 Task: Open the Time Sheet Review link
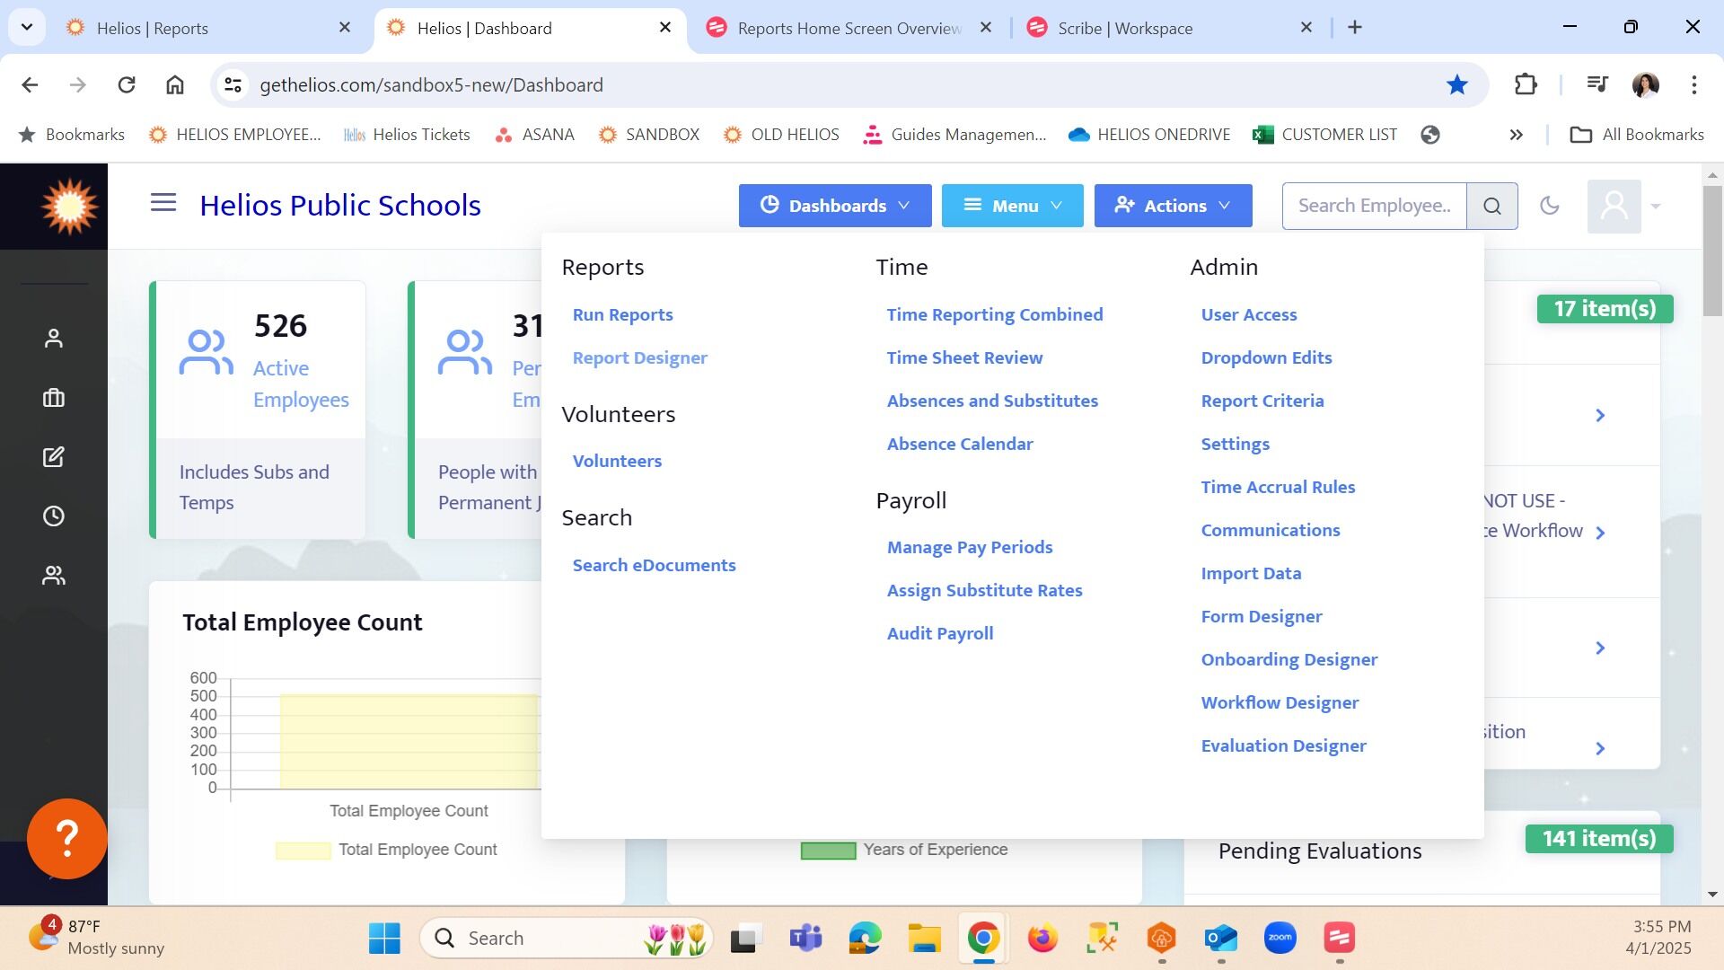click(964, 357)
